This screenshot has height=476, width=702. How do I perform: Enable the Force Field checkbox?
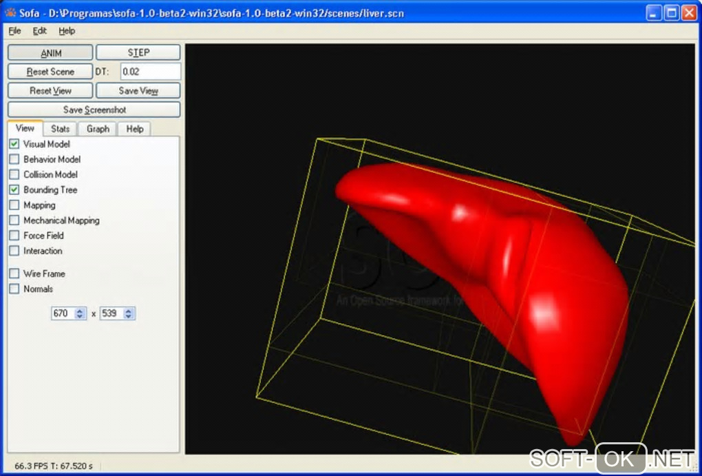(14, 236)
